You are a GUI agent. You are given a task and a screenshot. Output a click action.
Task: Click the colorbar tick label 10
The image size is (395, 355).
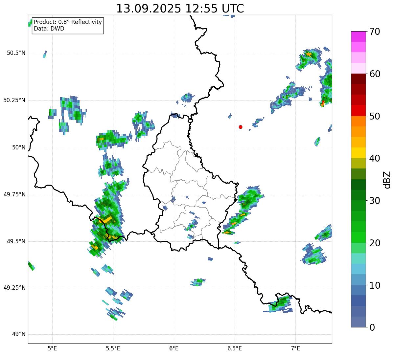pyautogui.click(x=375, y=285)
